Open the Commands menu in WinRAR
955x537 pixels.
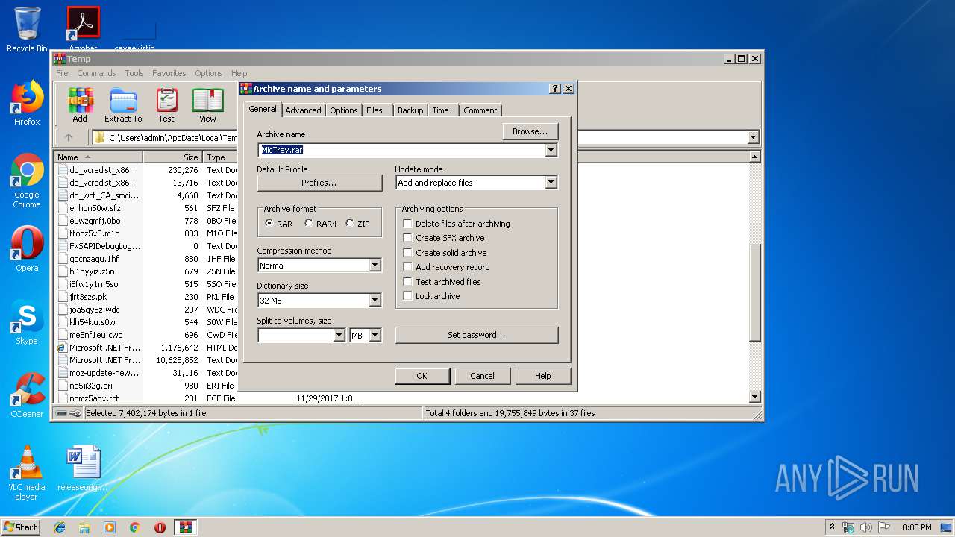(96, 73)
